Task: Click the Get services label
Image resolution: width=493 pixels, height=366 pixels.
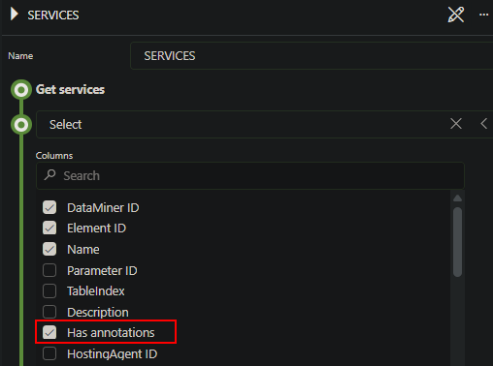Action: (70, 90)
